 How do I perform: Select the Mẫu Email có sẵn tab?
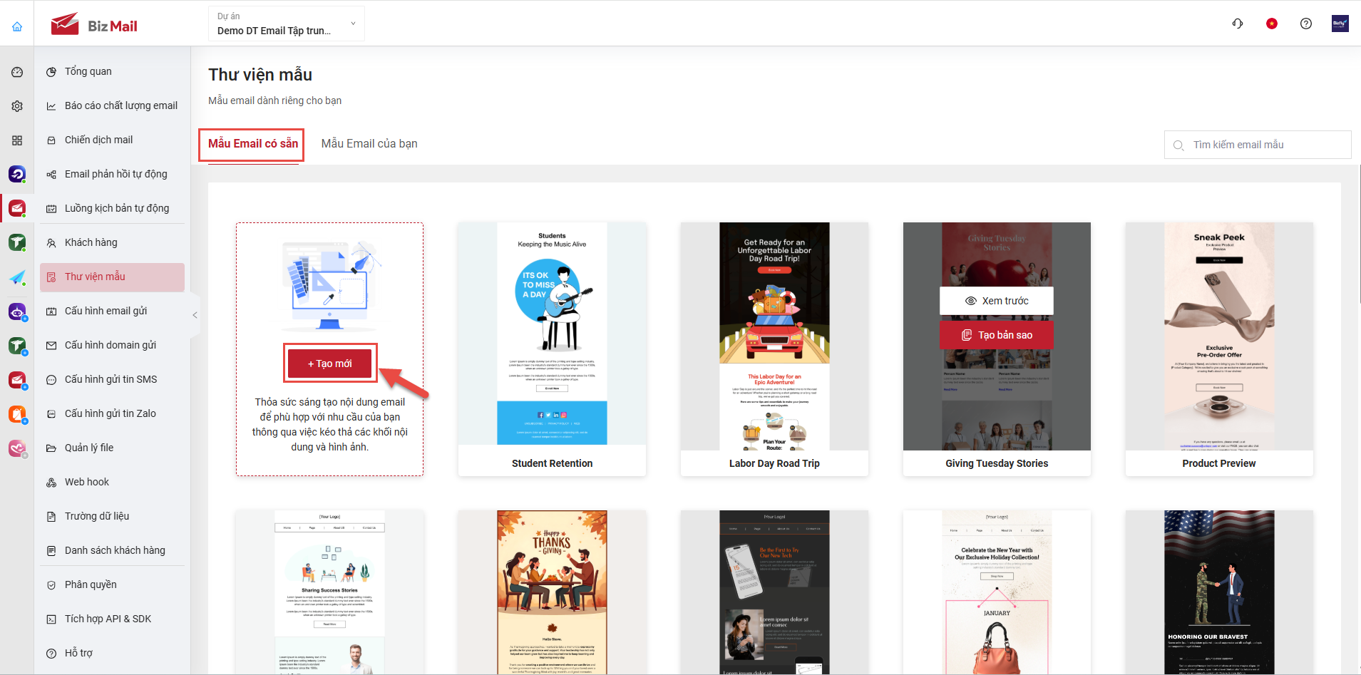(253, 144)
